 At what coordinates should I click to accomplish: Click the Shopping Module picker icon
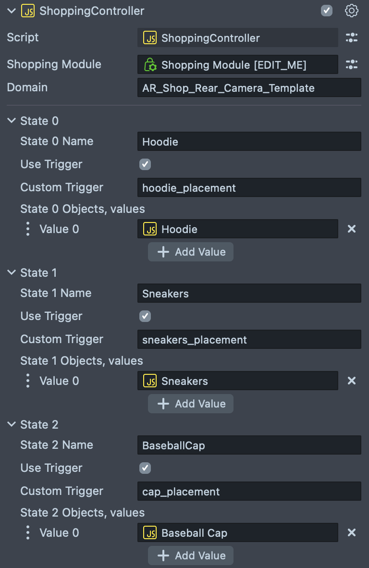click(352, 64)
